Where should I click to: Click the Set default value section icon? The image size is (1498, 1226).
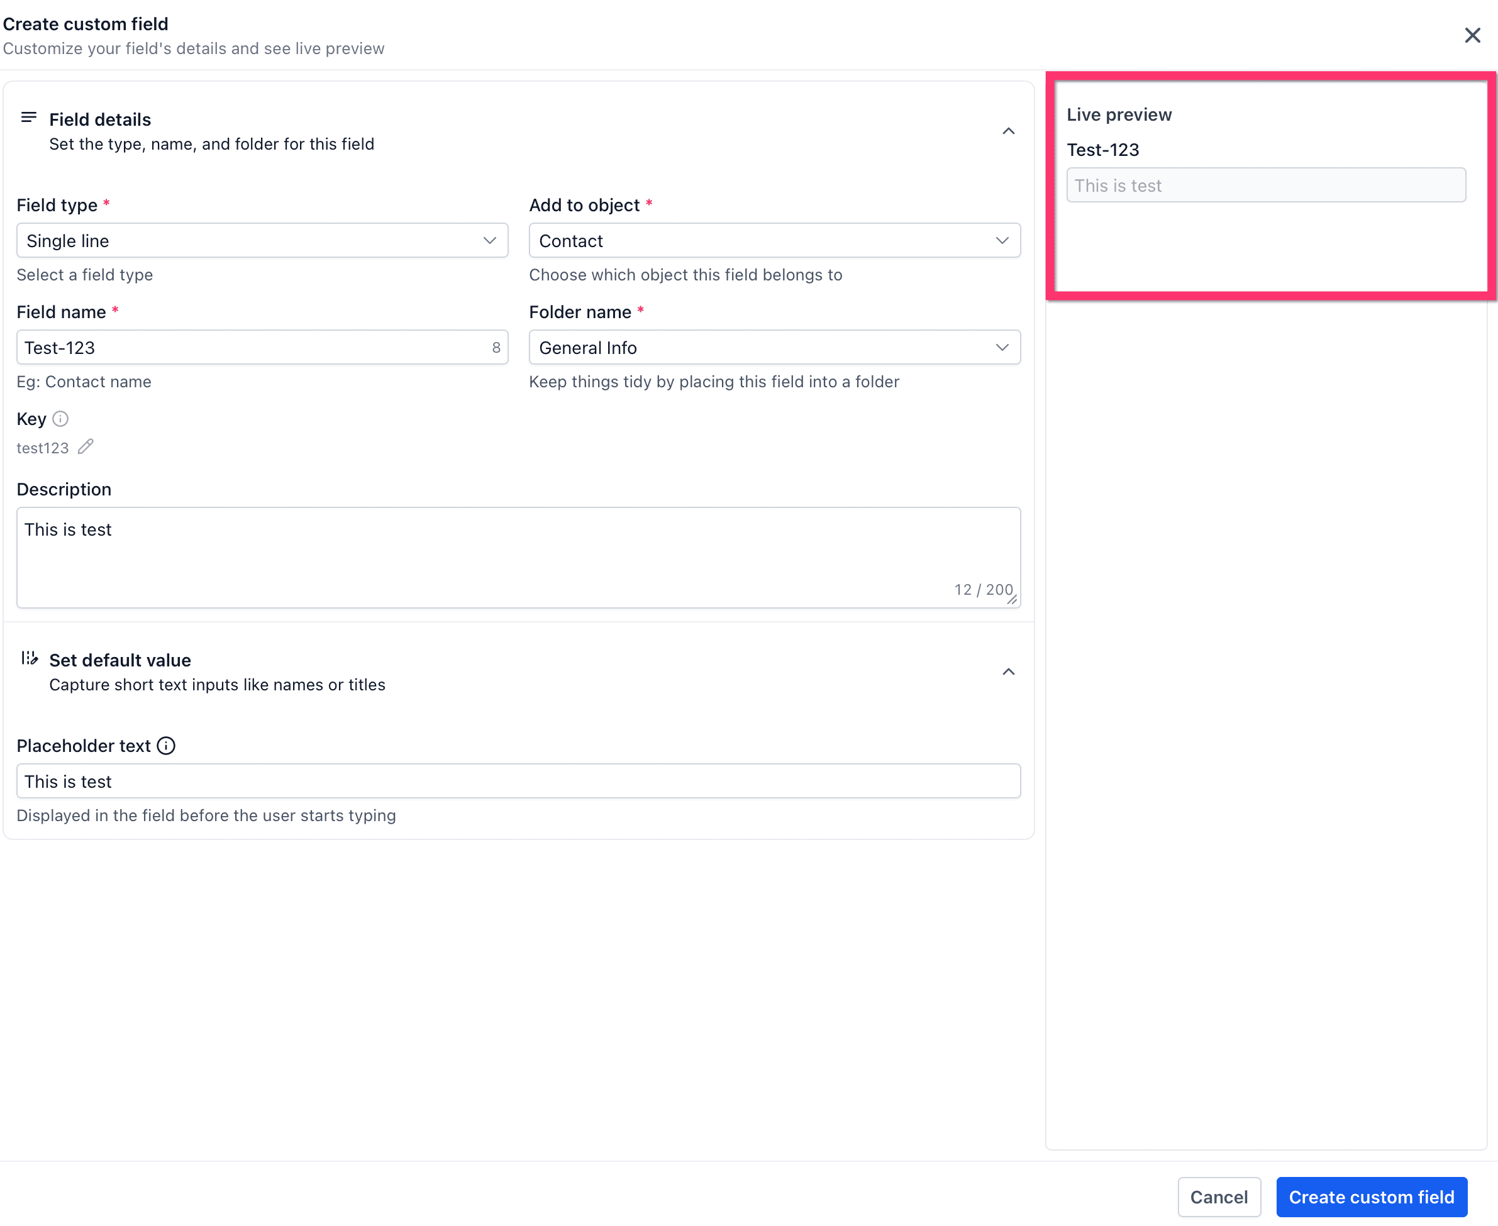point(29,658)
